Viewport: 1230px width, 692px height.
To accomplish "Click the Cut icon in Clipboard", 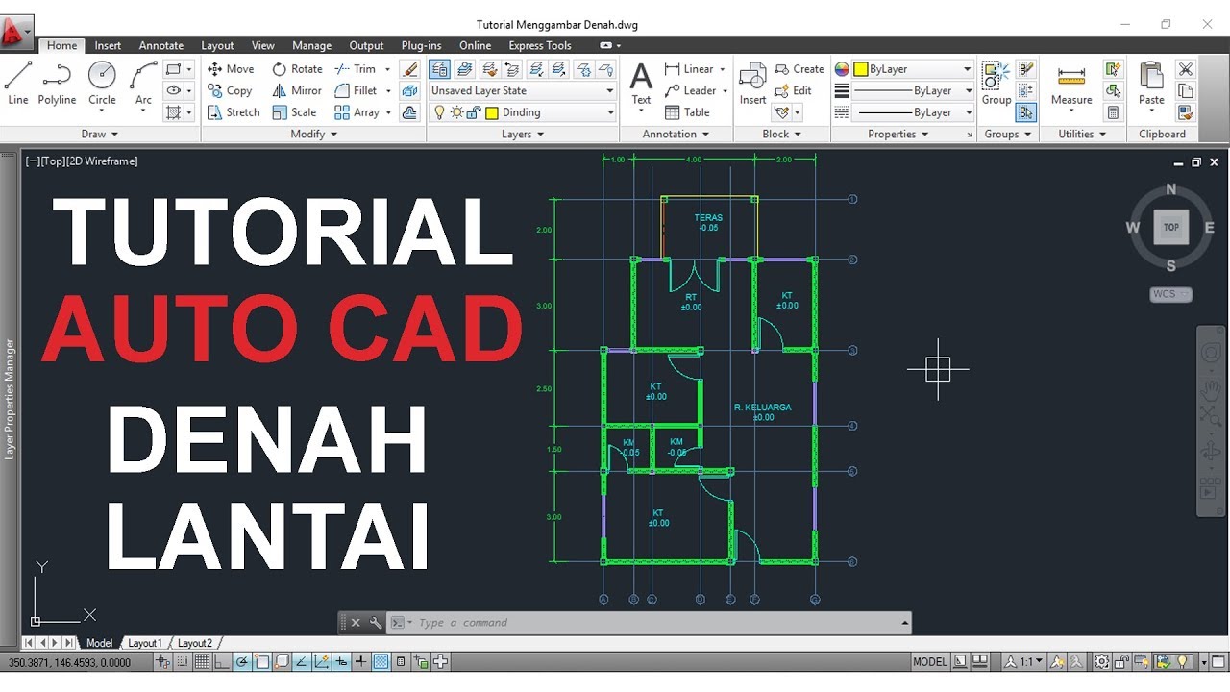I will [1186, 69].
